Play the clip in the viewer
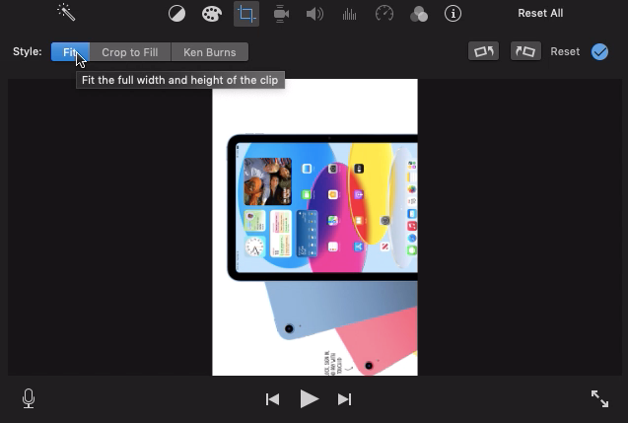The image size is (628, 423). (x=309, y=398)
